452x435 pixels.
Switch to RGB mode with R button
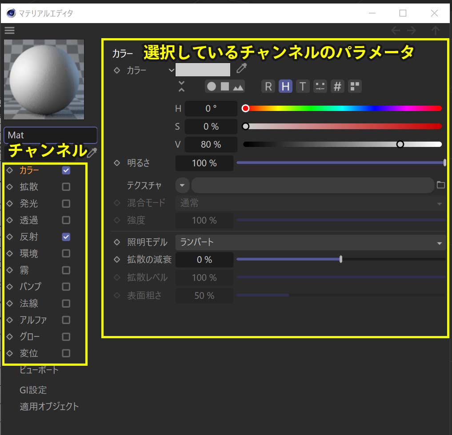coord(268,87)
